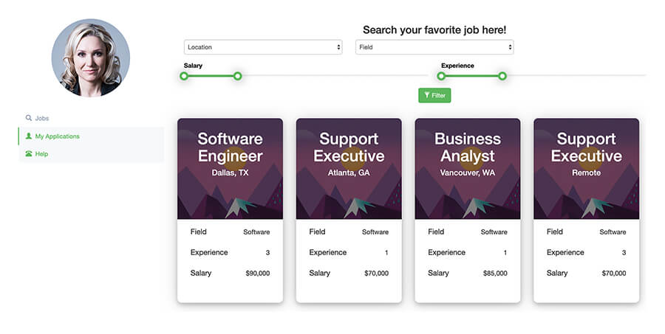Viewport: 665px width, 334px height.
Task: Open the Software Engineer Dallas job card
Action: tap(230, 210)
